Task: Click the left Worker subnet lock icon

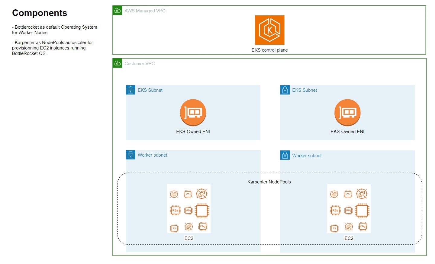Action: click(130, 155)
